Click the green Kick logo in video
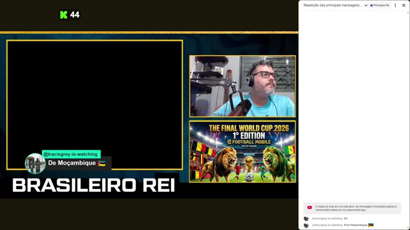 pyautogui.click(x=64, y=15)
